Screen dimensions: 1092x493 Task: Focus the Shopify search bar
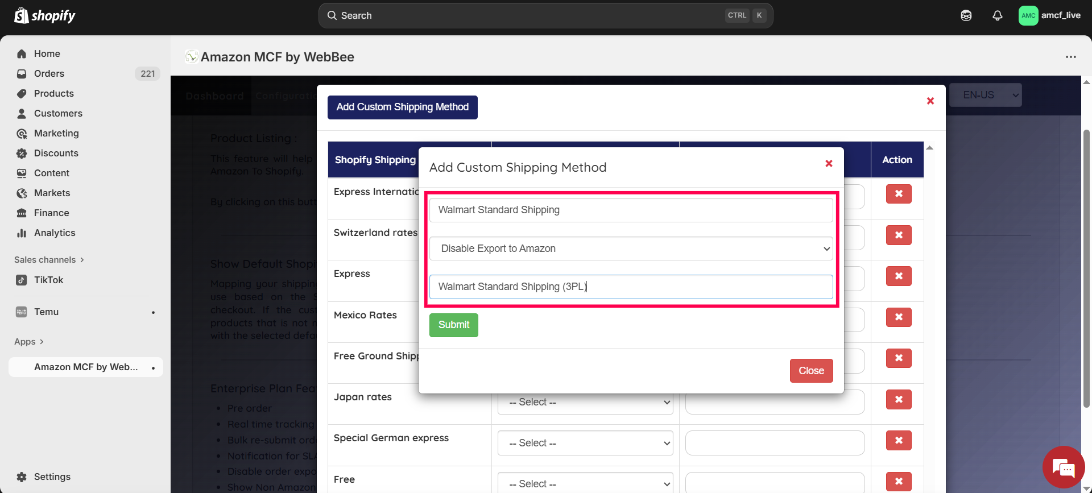545,16
